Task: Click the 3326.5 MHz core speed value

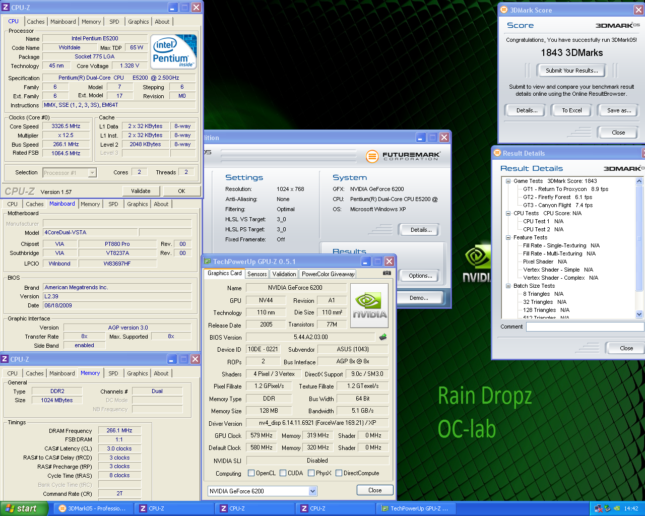Action: [66, 126]
